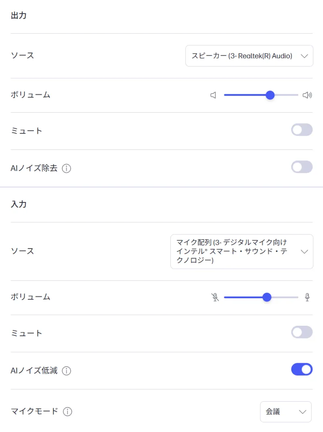The image size is (323, 432).
Task: Open the マイク配列 input source dropdown
Action: pyautogui.click(x=241, y=251)
